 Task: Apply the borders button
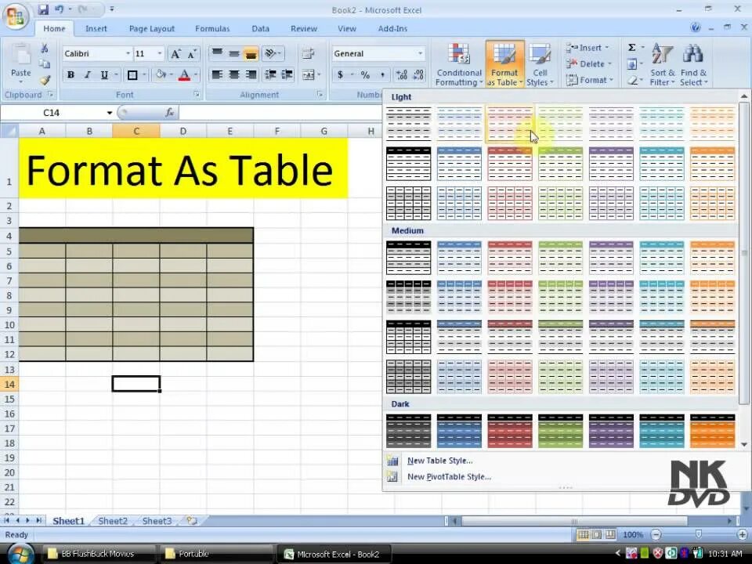coord(132,75)
